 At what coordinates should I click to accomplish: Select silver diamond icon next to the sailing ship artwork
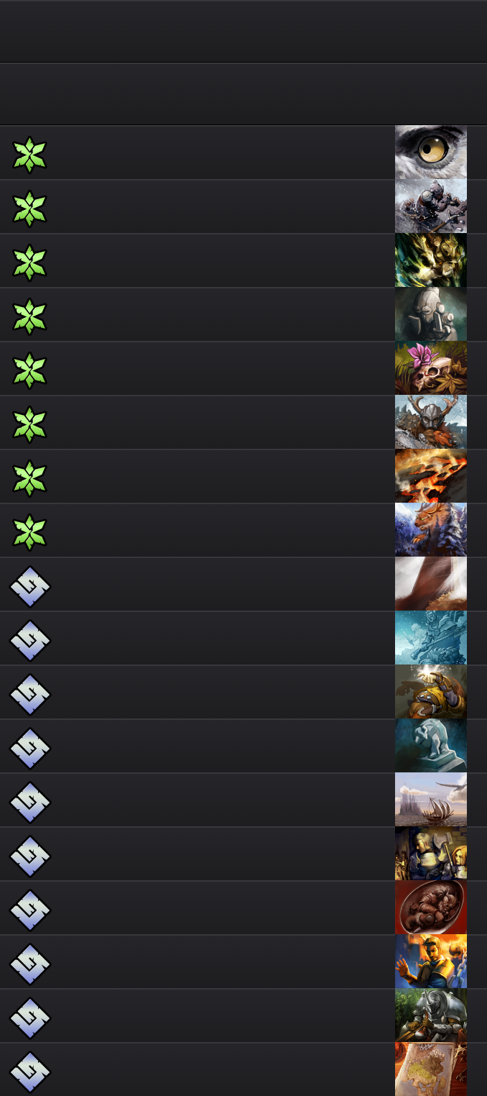[30, 802]
